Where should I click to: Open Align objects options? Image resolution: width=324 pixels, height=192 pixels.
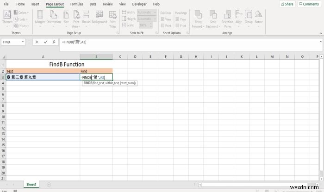click(x=239, y=19)
